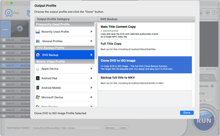Click the Recently Used Profile icon
220x136 pixels.
[x=38, y=32]
